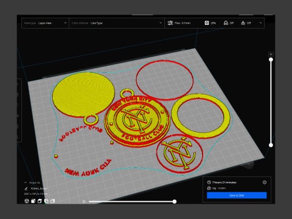The width and height of the screenshot is (292, 219).
Task: Click the center NYC badge model
Action: (137, 121)
